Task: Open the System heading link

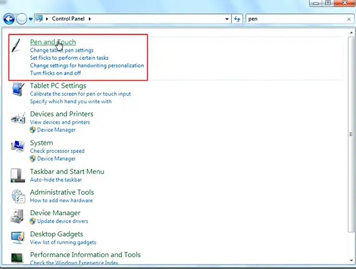Action: pyautogui.click(x=41, y=143)
